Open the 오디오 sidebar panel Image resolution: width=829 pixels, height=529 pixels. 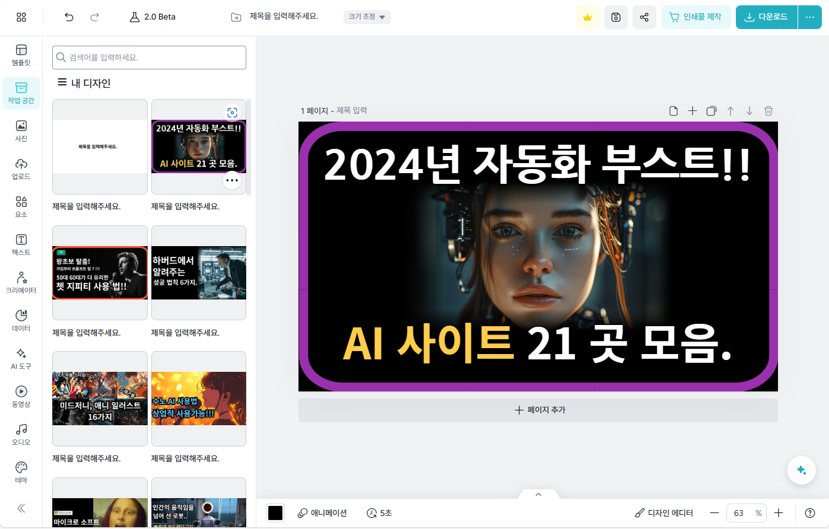[21, 435]
